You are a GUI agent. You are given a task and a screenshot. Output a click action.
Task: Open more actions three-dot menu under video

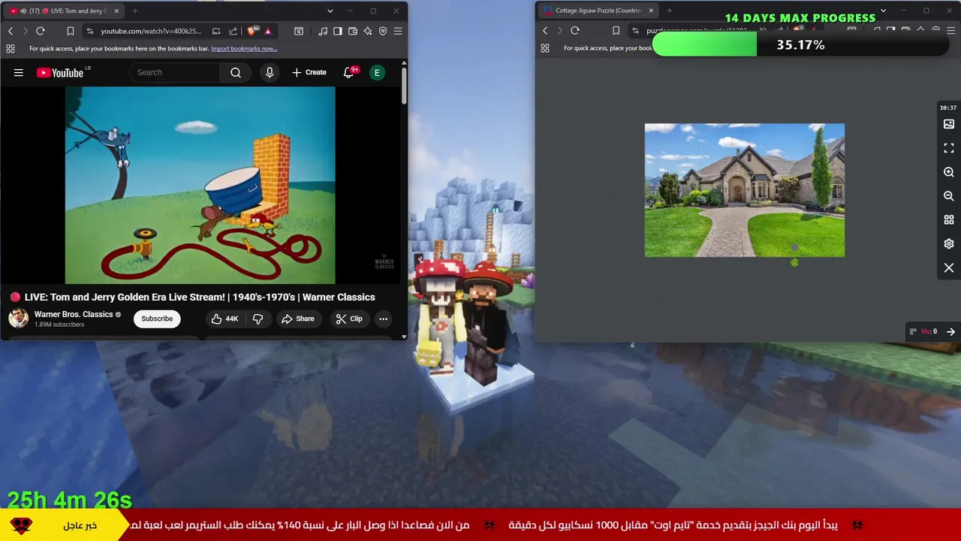[x=383, y=319]
